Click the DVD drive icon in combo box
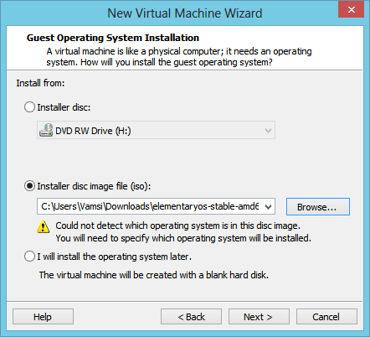Image resolution: width=370 pixels, height=337 pixels. [46, 130]
